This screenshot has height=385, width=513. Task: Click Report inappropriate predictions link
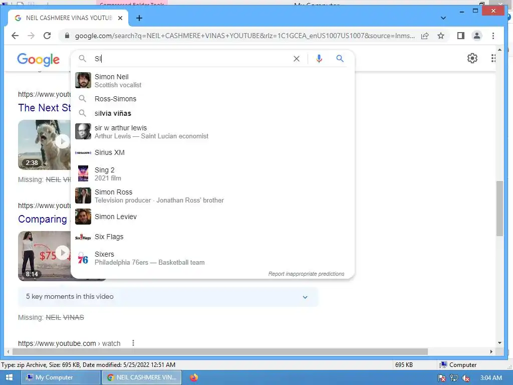pyautogui.click(x=306, y=274)
